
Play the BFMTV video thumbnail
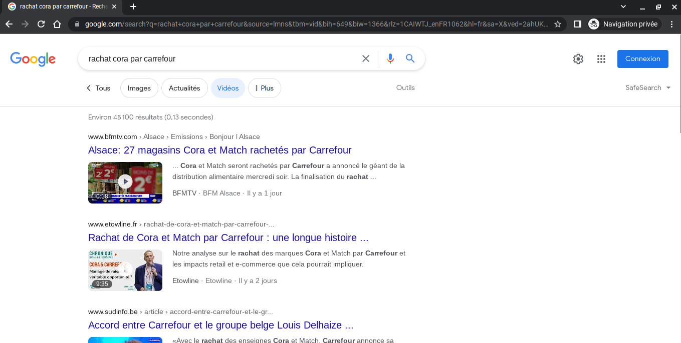click(125, 182)
